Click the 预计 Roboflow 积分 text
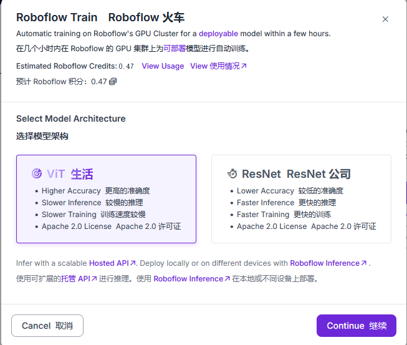Image resolution: width=407 pixels, height=345 pixels. [51, 82]
